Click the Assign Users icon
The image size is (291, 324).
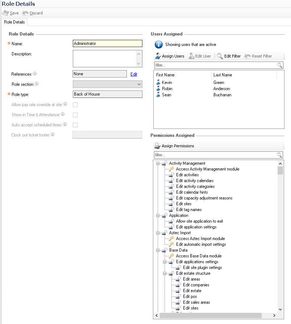(158, 56)
